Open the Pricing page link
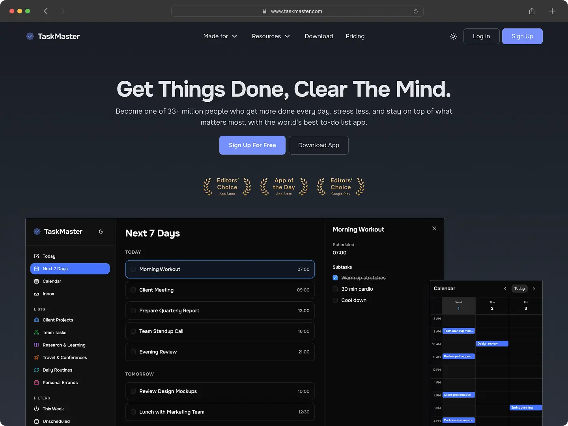The image size is (568, 426). 355,36
